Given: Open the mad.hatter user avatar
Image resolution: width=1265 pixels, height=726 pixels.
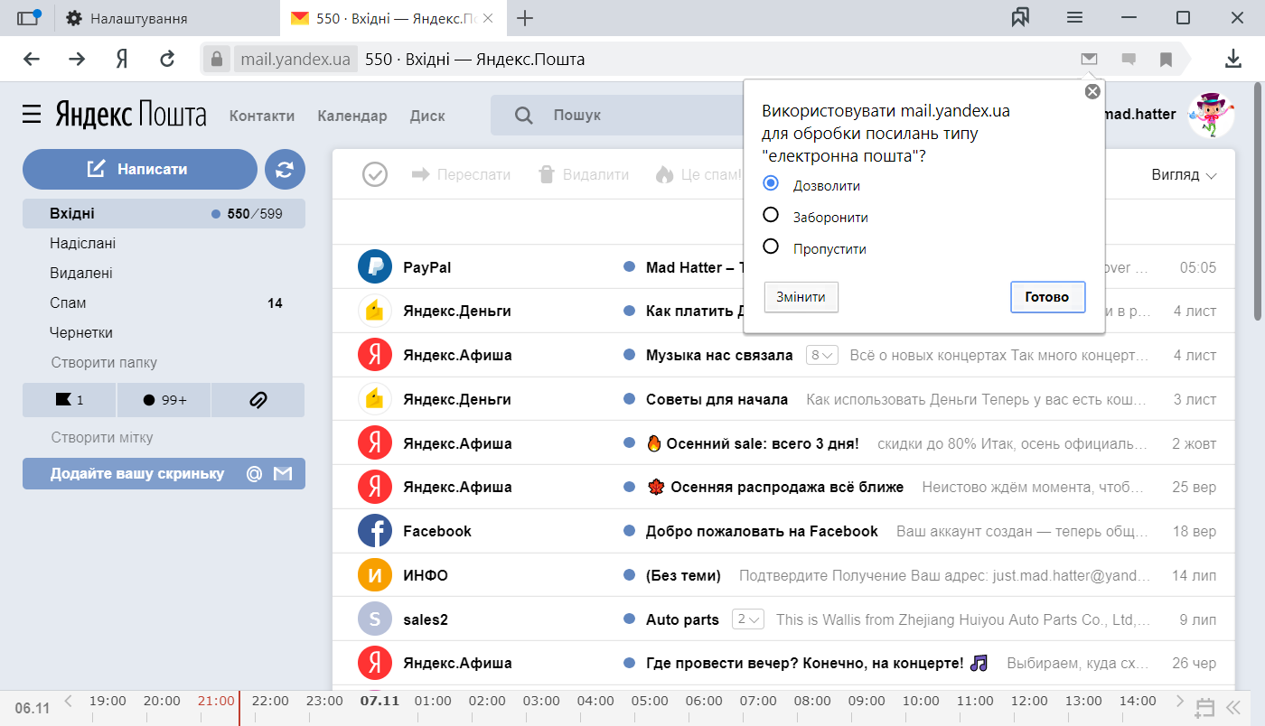Looking at the screenshot, I should tap(1211, 114).
